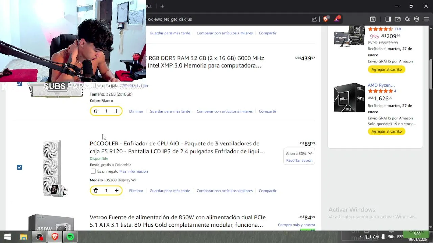Open the Brave Wallet icon
This screenshot has height=243, width=433.
pos(398,19)
